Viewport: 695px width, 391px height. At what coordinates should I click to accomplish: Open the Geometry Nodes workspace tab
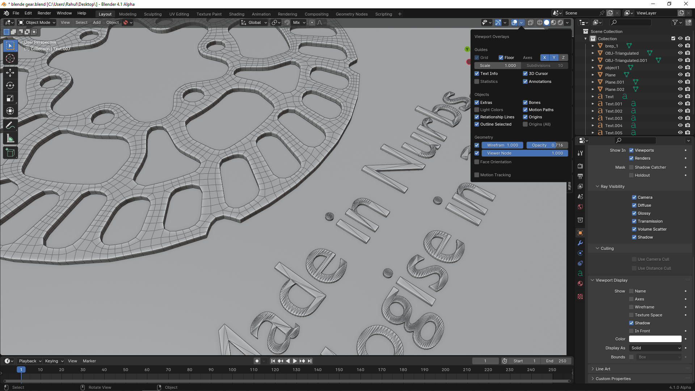[x=351, y=14]
